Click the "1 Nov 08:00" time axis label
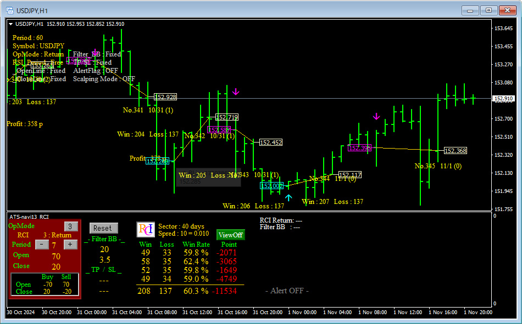522x324 pixels. pos(373,312)
